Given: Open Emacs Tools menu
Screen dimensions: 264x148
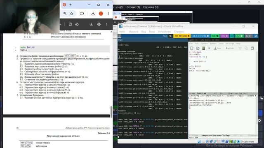Looking at the screenshot, I should click(x=221, y=44).
